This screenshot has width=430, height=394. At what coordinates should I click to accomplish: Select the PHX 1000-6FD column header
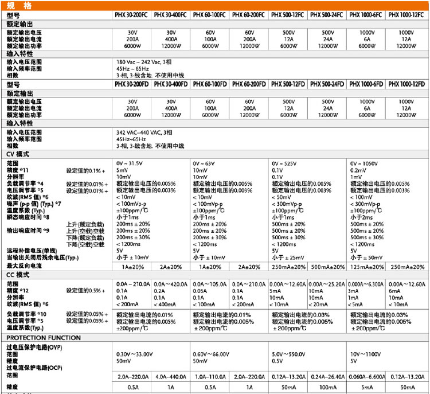coord(366,84)
